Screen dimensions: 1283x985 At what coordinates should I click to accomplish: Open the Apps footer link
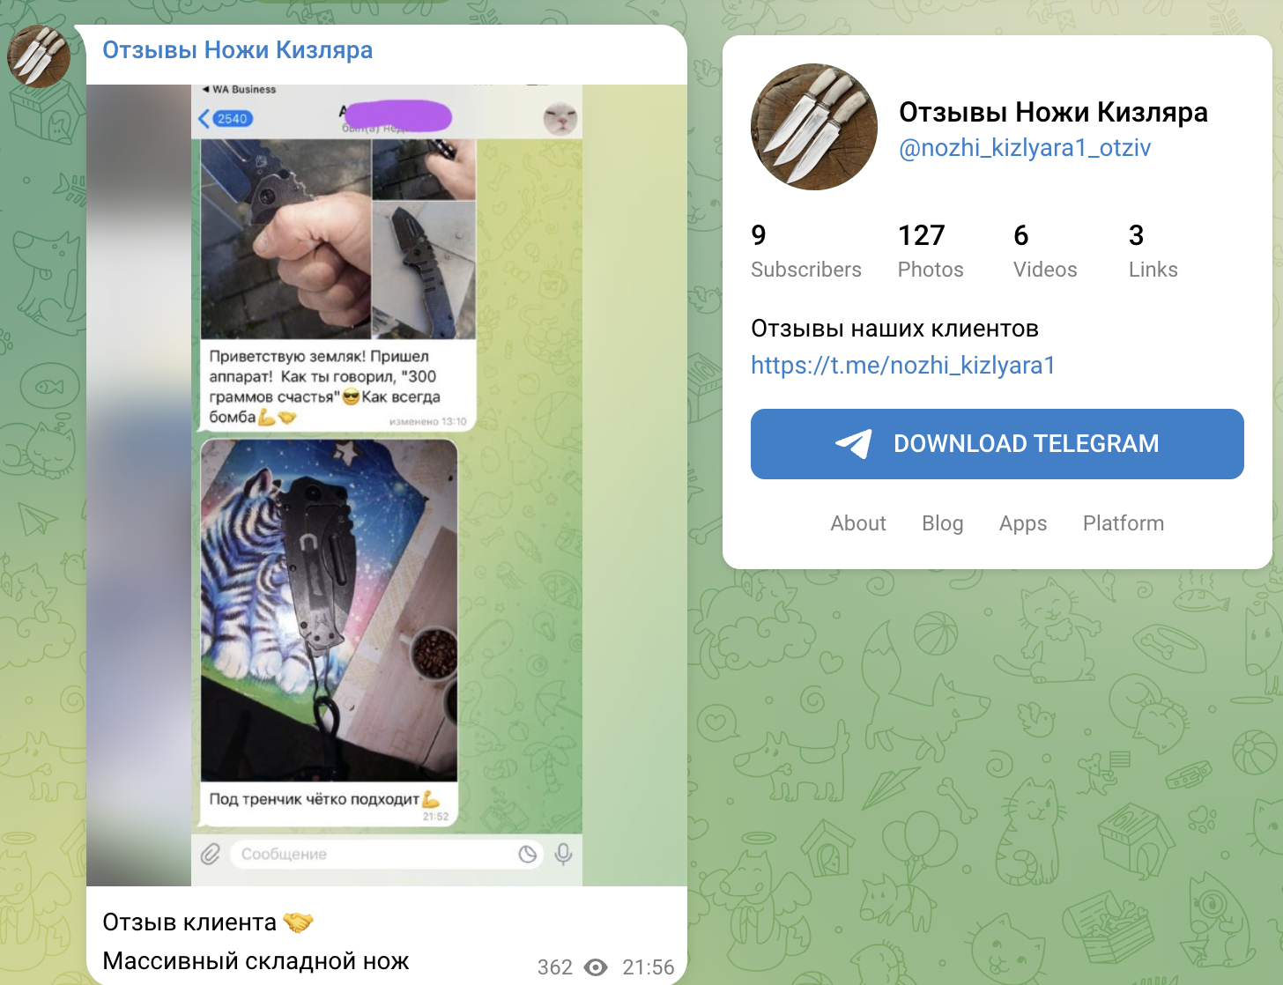tap(1023, 523)
